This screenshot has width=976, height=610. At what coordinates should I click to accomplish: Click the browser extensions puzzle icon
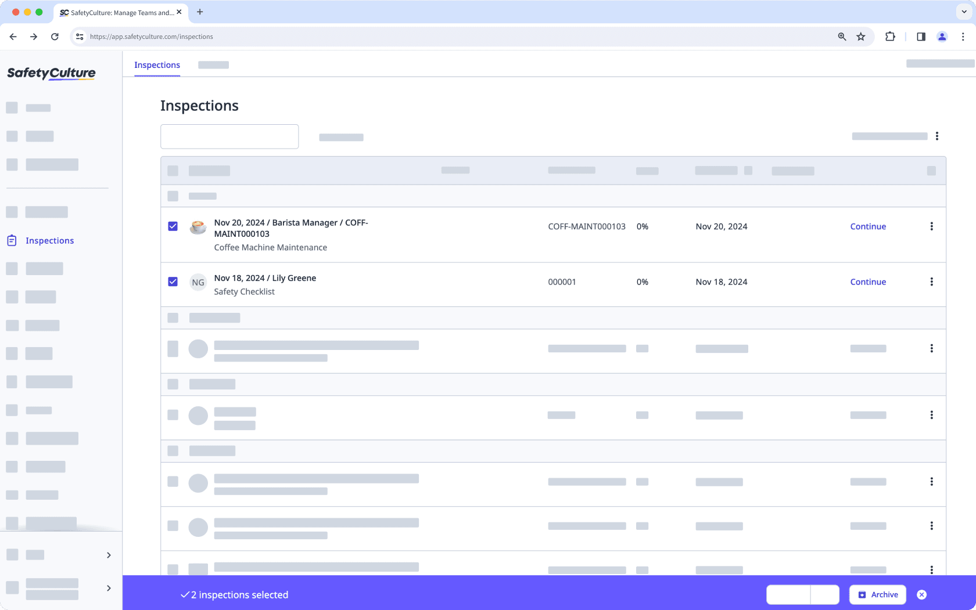coord(890,37)
